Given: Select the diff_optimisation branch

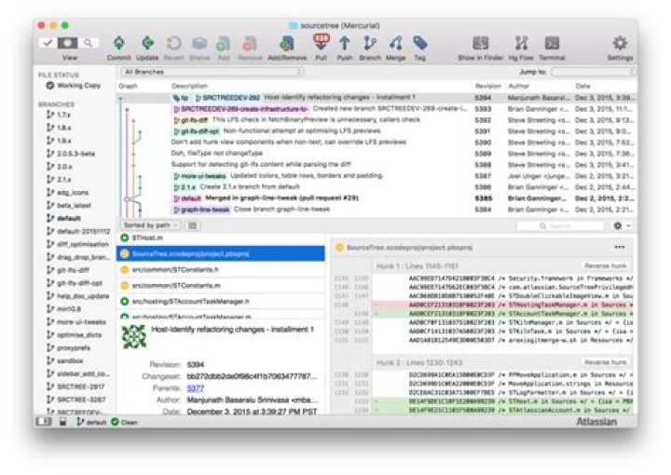Looking at the screenshot, I should point(83,245).
